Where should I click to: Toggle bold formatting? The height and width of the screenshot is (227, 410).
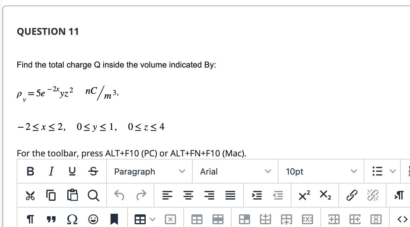[30, 171]
